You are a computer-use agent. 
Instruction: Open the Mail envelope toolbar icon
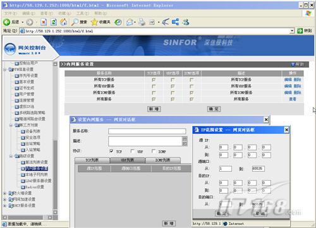(x=130, y=22)
